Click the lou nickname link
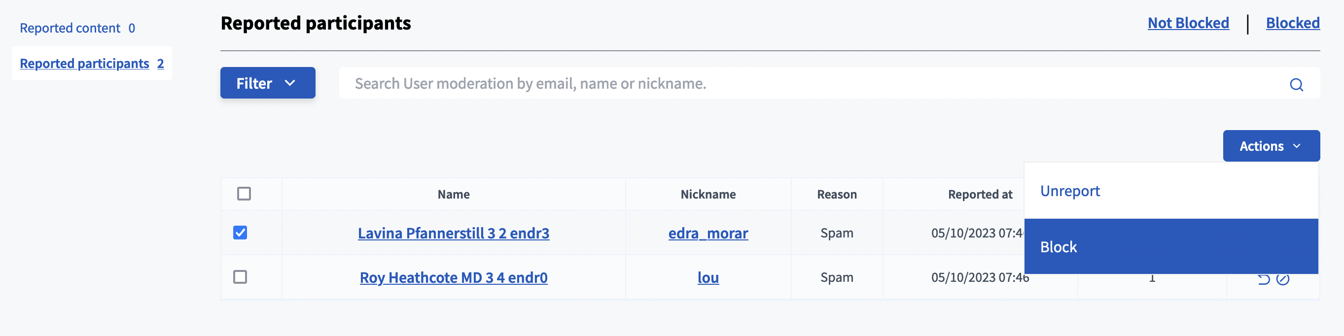The width and height of the screenshot is (1344, 336). tap(707, 277)
